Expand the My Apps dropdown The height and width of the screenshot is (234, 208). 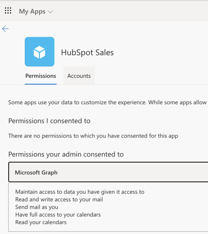pyautogui.click(x=36, y=11)
